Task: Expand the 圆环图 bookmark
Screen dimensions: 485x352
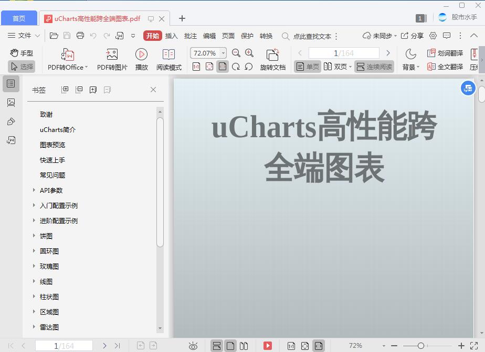Action: (x=34, y=251)
